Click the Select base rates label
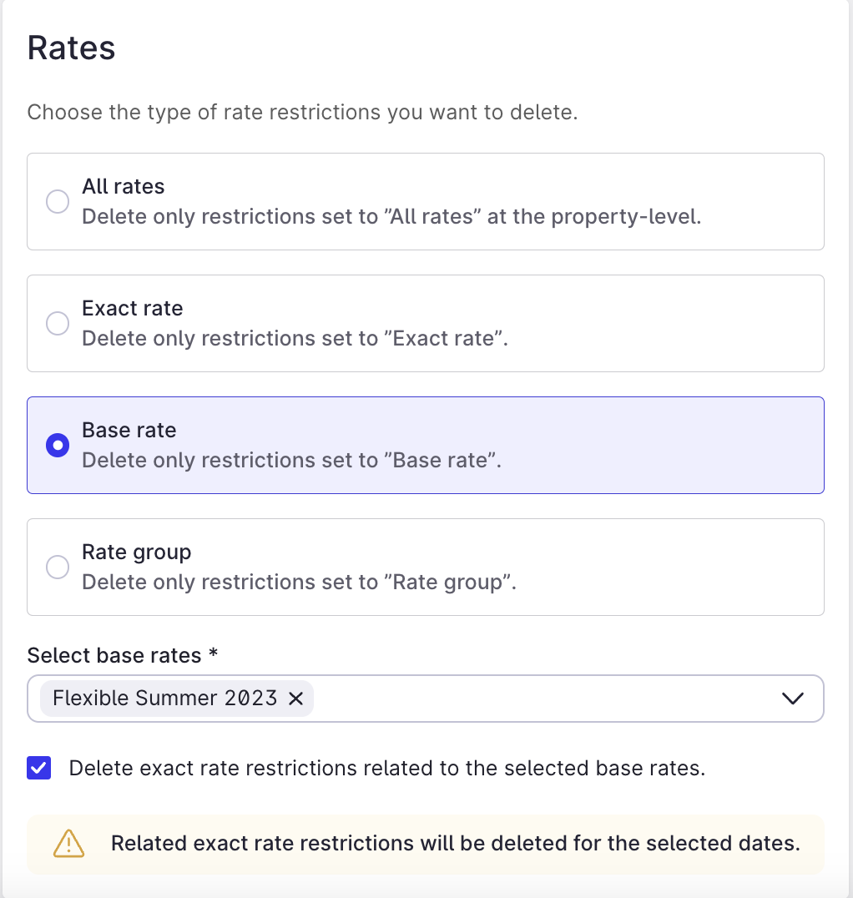 point(122,655)
